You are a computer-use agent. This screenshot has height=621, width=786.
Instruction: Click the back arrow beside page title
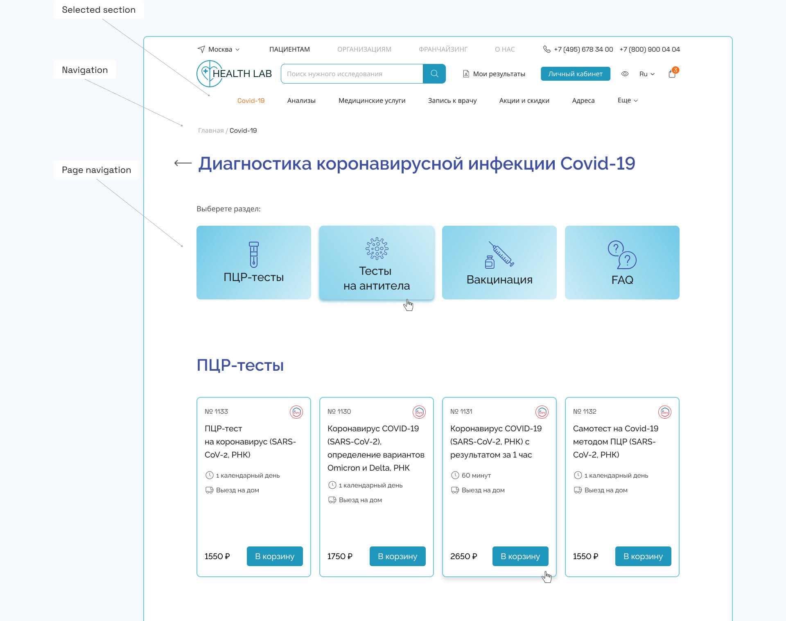tap(183, 163)
